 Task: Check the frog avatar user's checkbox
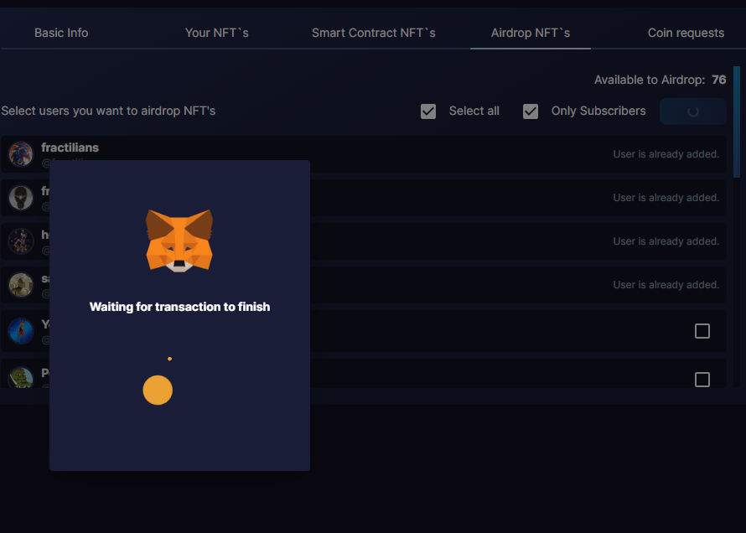702,380
